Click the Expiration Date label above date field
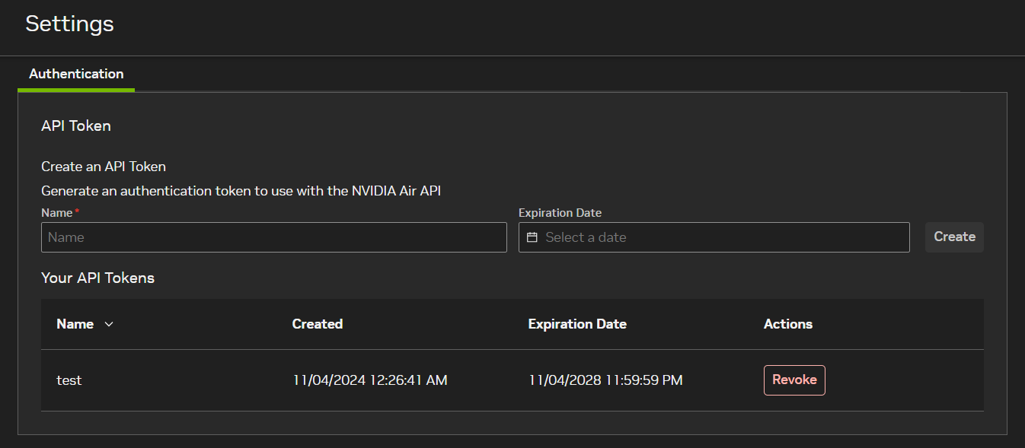 pyautogui.click(x=560, y=213)
